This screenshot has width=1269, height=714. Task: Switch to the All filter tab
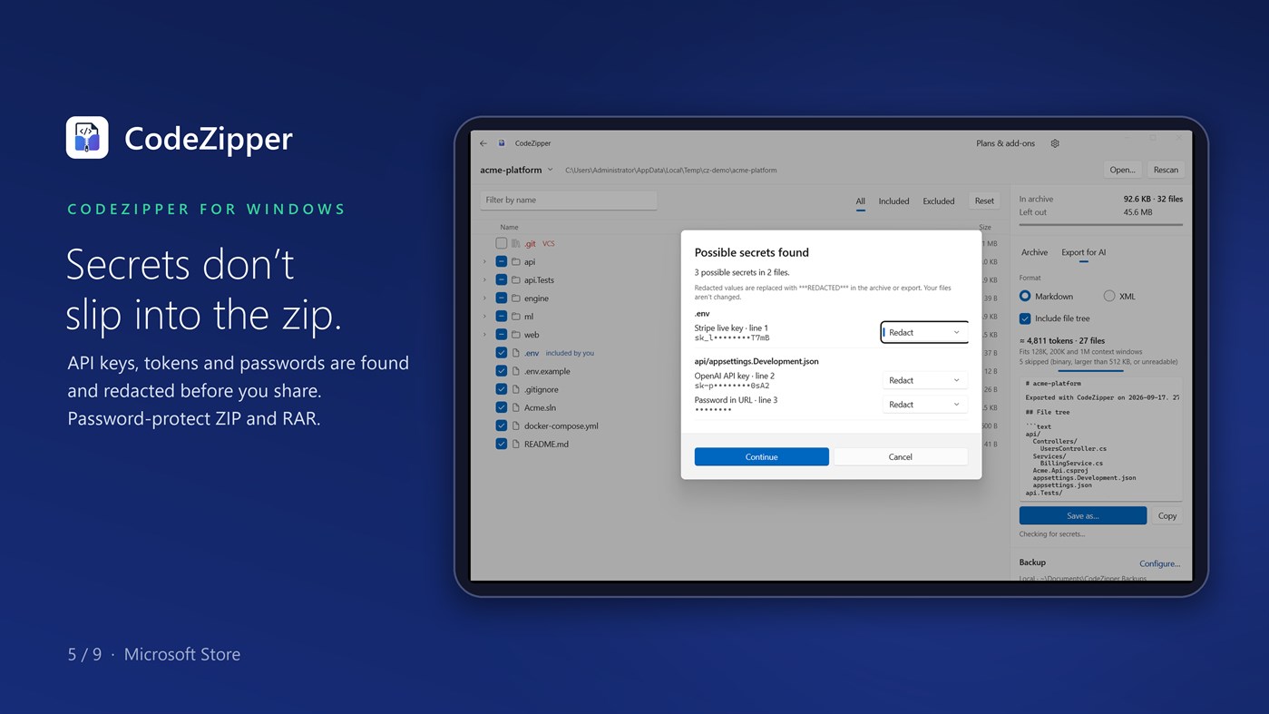(x=860, y=201)
